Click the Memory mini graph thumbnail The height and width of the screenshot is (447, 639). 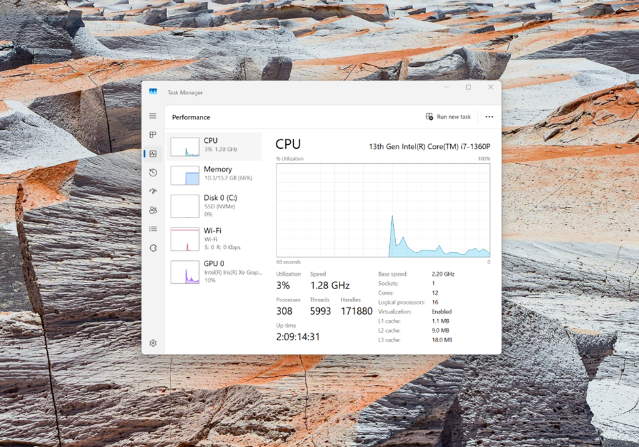tap(185, 175)
